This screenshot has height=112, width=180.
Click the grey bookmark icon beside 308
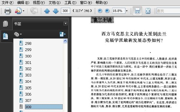pyautogui.click(x=21, y=107)
